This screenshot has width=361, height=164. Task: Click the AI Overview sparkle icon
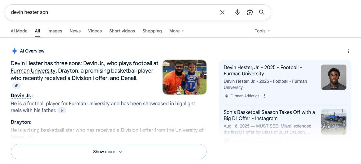click(x=14, y=51)
